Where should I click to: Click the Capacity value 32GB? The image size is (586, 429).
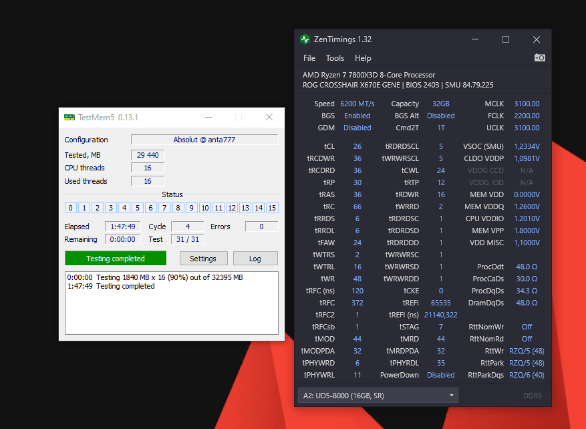coord(441,104)
